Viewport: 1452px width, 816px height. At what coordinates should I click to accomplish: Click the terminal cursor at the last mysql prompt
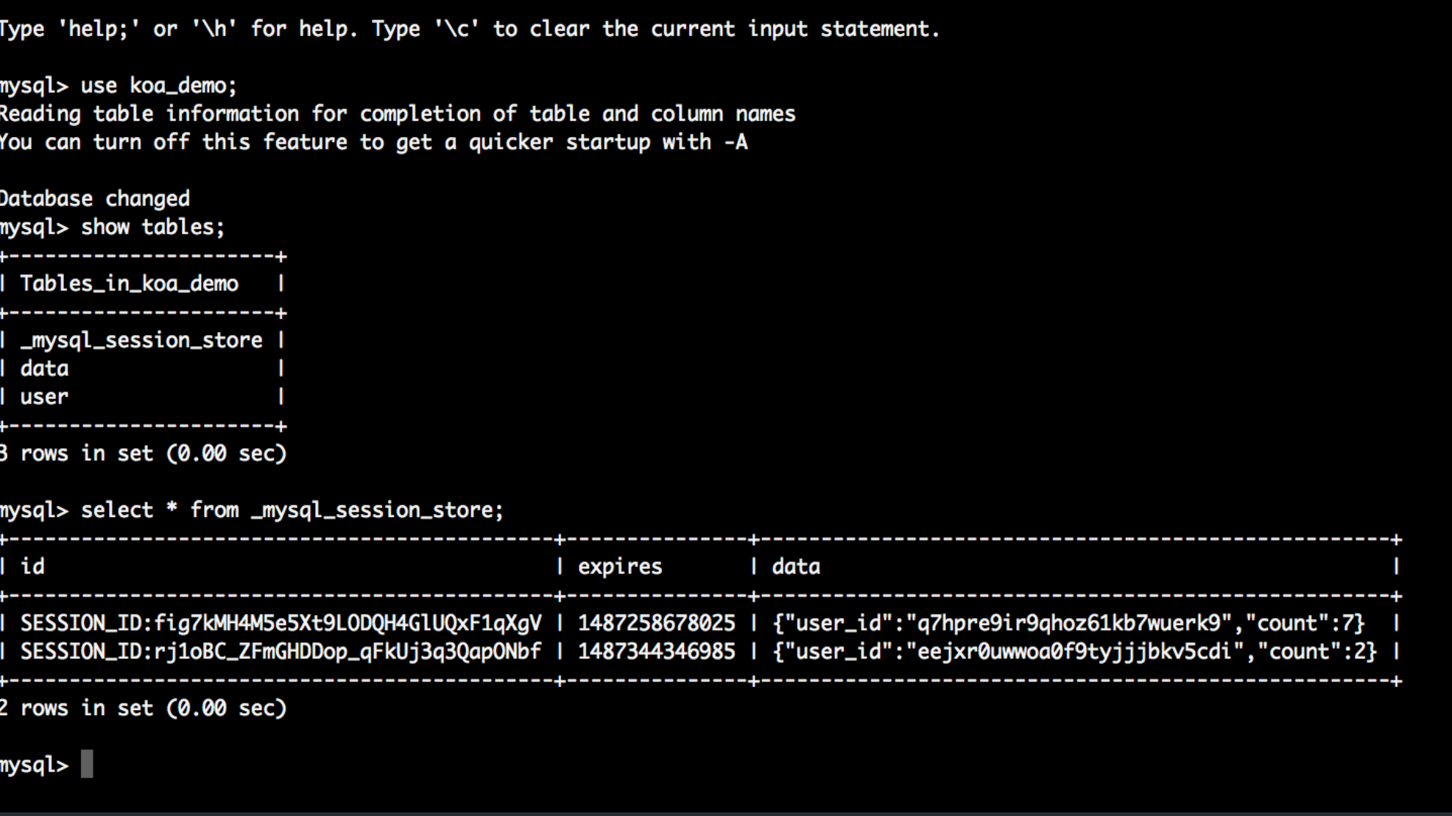tap(87, 764)
